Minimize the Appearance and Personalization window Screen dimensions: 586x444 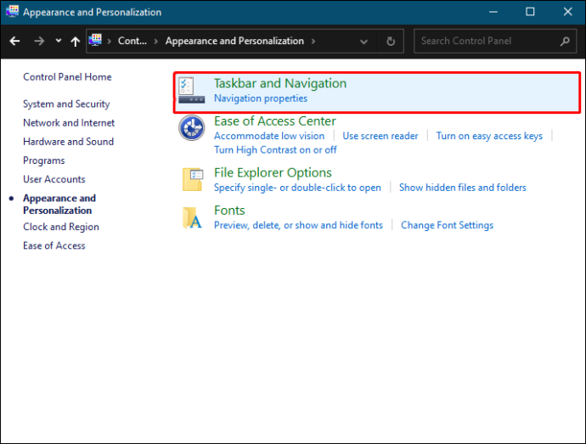click(493, 12)
